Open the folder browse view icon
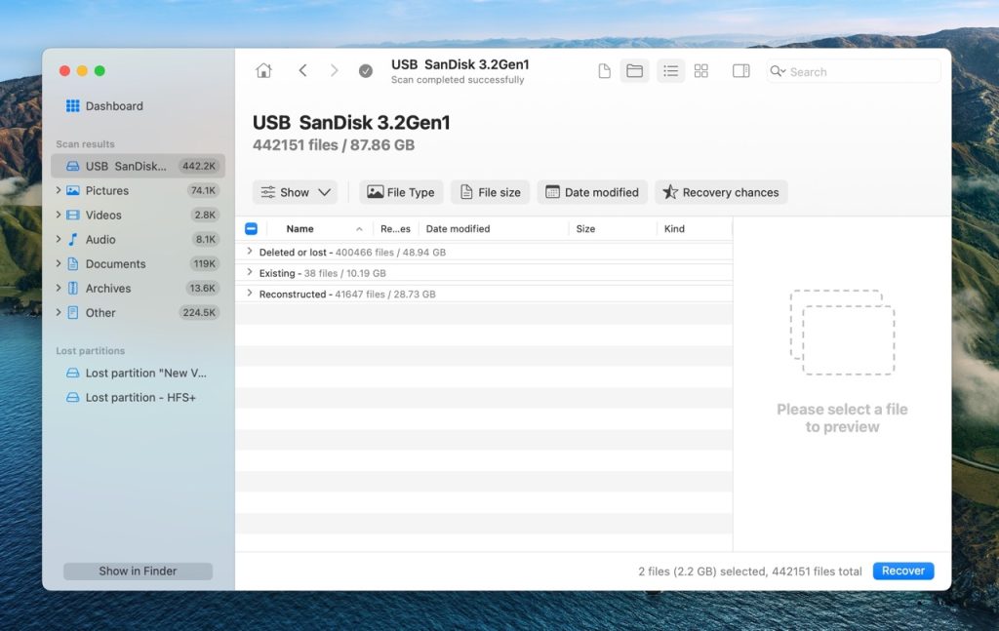The height and width of the screenshot is (631, 999). 634,70
